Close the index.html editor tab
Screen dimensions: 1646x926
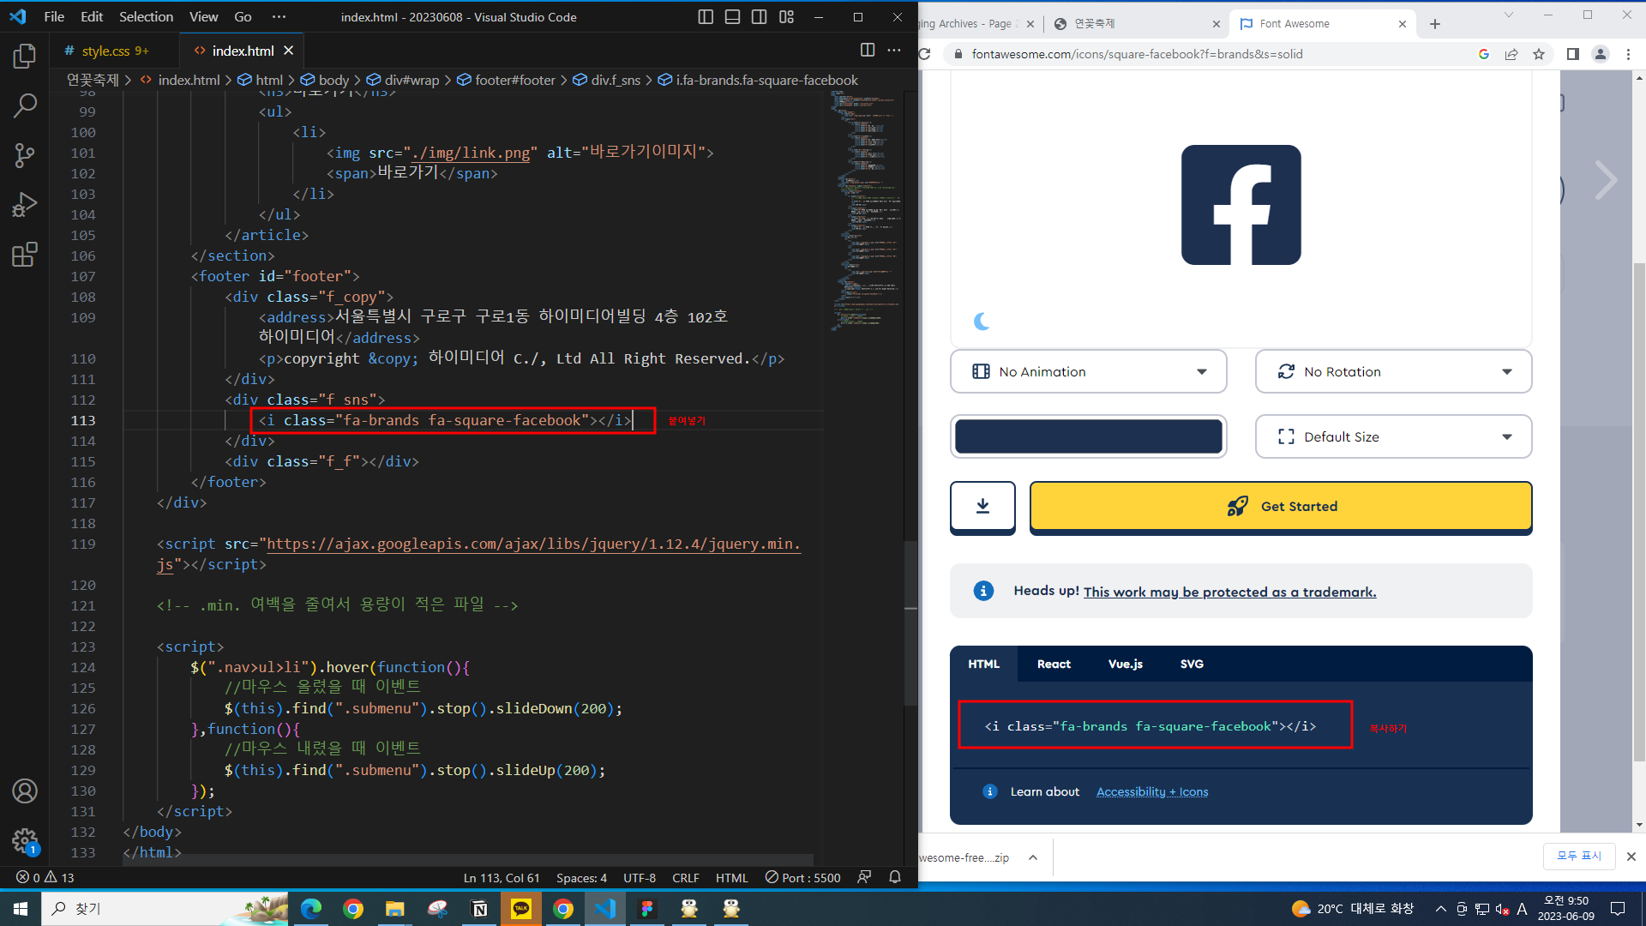pyautogui.click(x=289, y=51)
